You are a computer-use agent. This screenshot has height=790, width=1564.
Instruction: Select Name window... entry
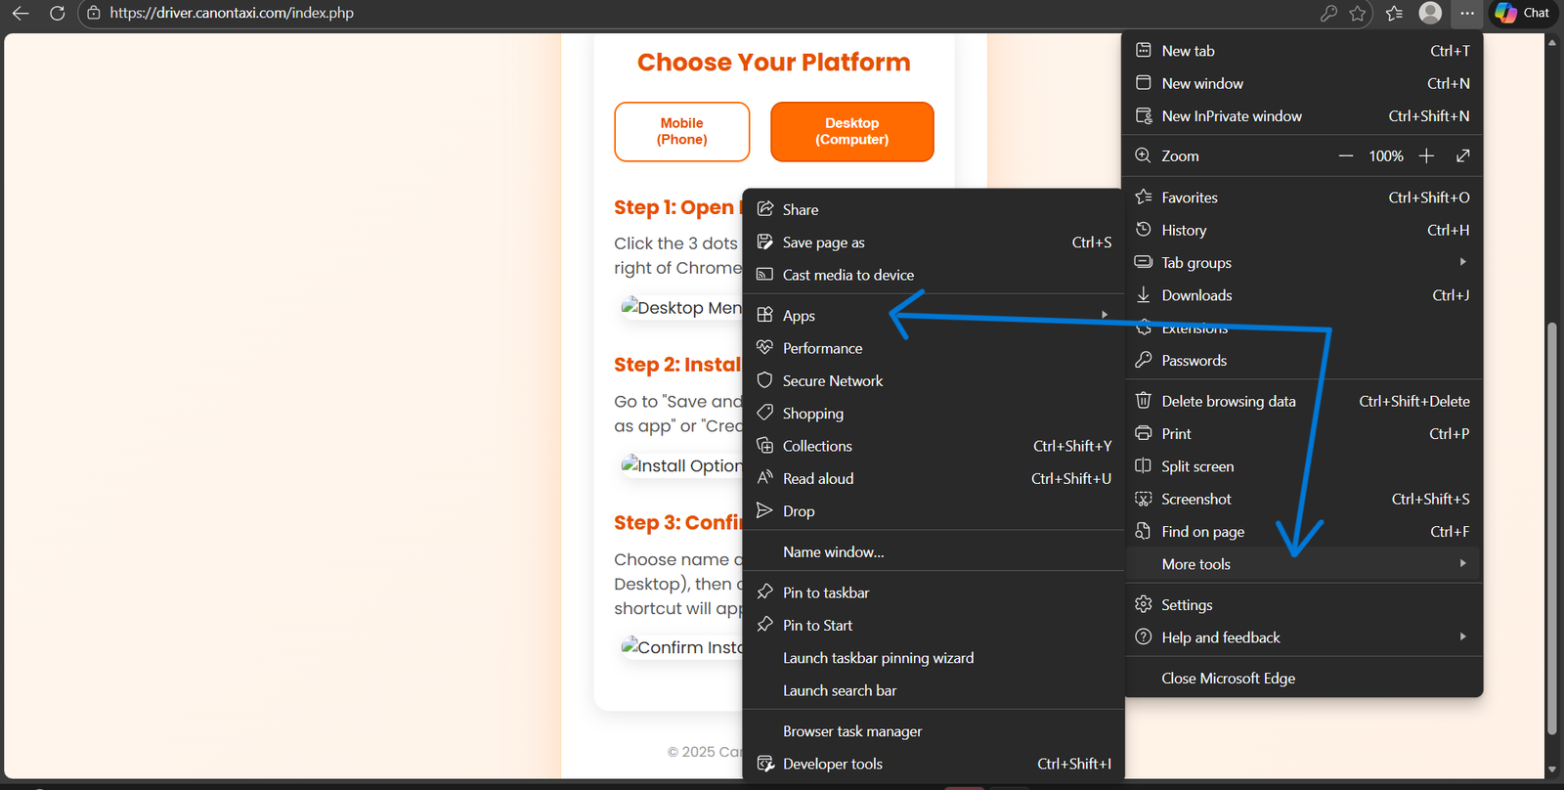(x=934, y=552)
